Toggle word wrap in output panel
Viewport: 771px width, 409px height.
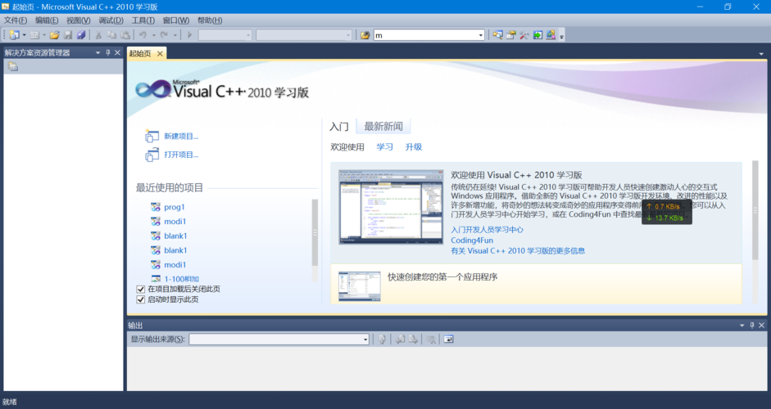[x=448, y=339]
